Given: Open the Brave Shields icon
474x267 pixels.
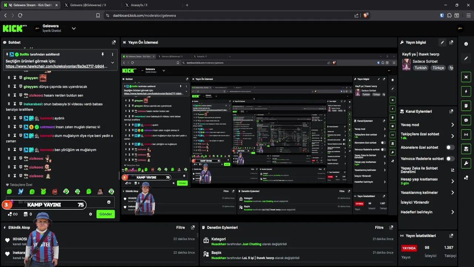Looking at the screenshot, I should (366, 15).
